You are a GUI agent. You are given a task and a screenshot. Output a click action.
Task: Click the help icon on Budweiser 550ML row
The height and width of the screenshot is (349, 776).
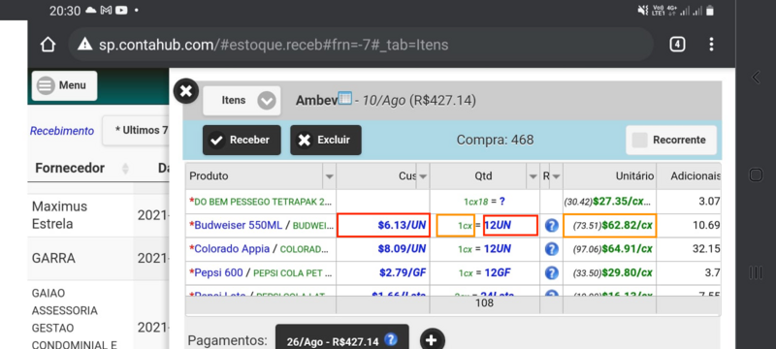[551, 226]
